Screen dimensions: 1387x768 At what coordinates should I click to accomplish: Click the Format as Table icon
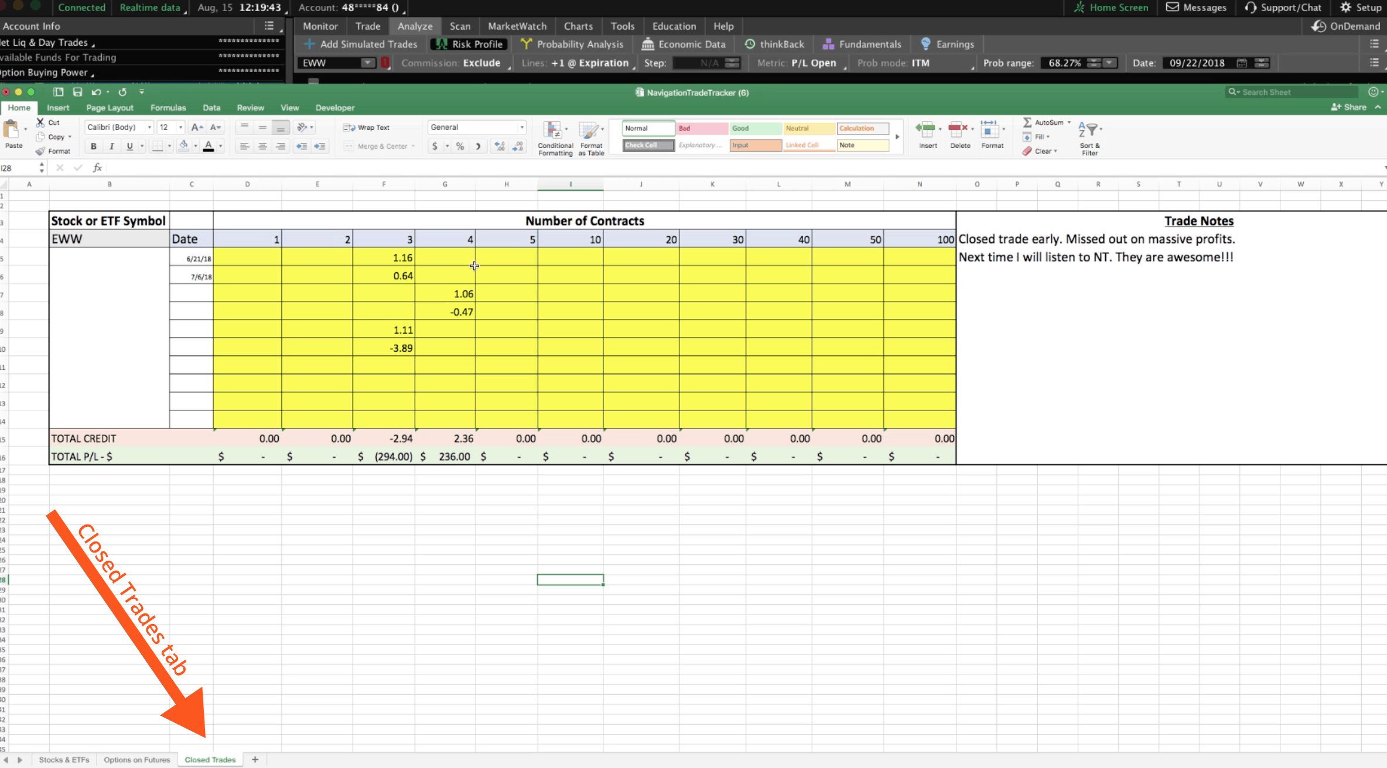pyautogui.click(x=589, y=129)
